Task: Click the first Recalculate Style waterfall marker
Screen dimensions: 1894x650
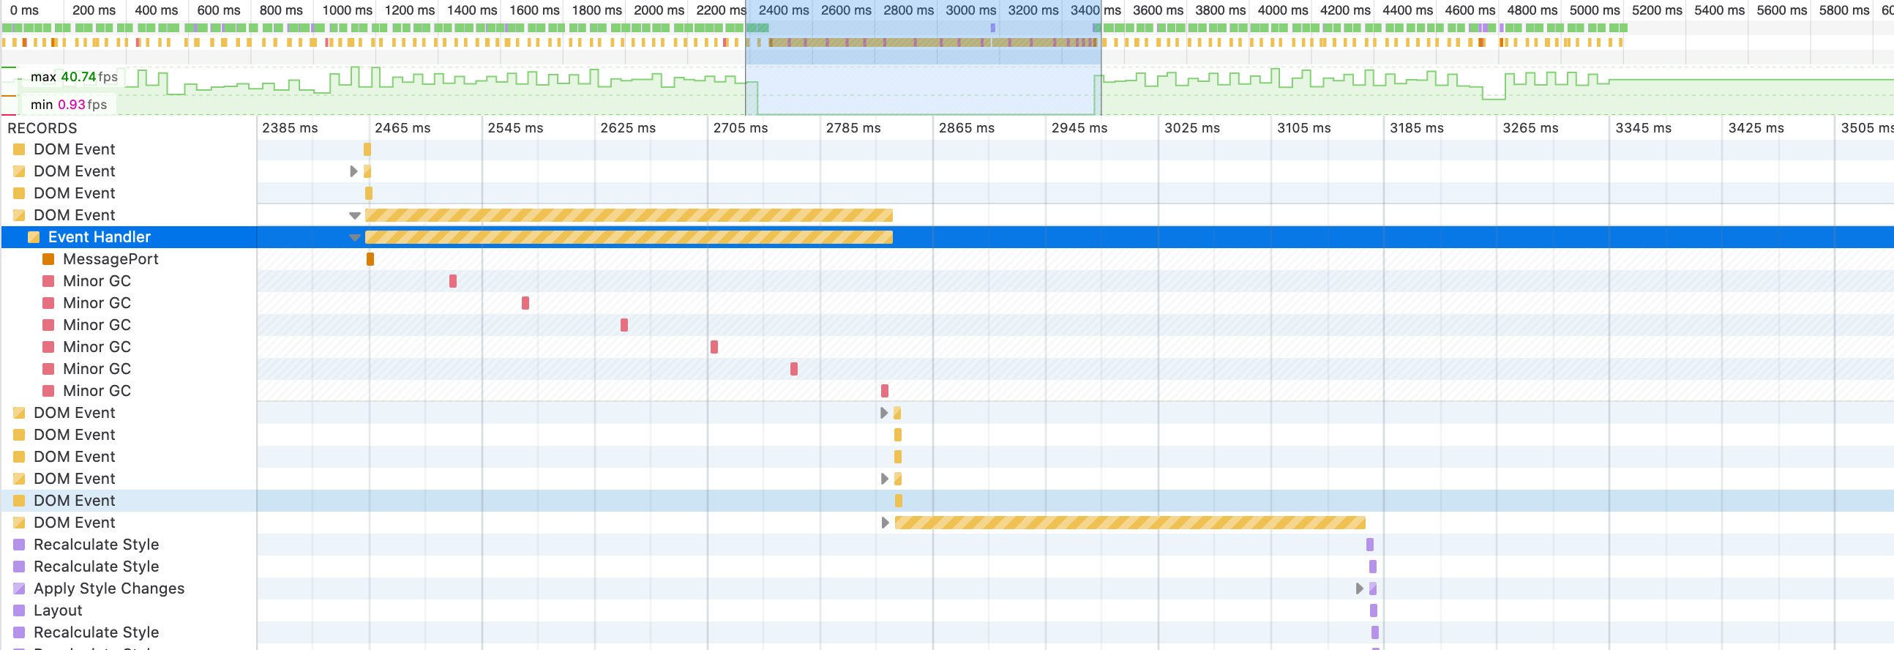Action: [1370, 545]
